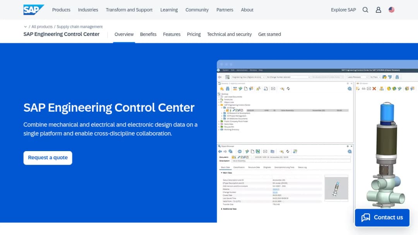Open the Partners menu
418x235 pixels.
pos(225,10)
